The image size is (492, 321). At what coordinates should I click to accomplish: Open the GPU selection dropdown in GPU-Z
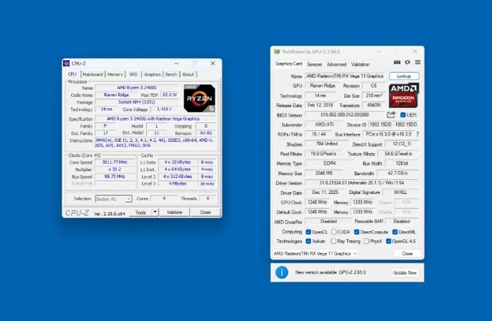point(315,253)
